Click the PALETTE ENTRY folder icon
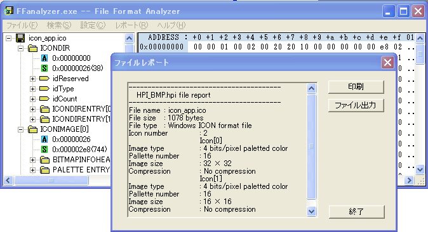 click(44, 170)
